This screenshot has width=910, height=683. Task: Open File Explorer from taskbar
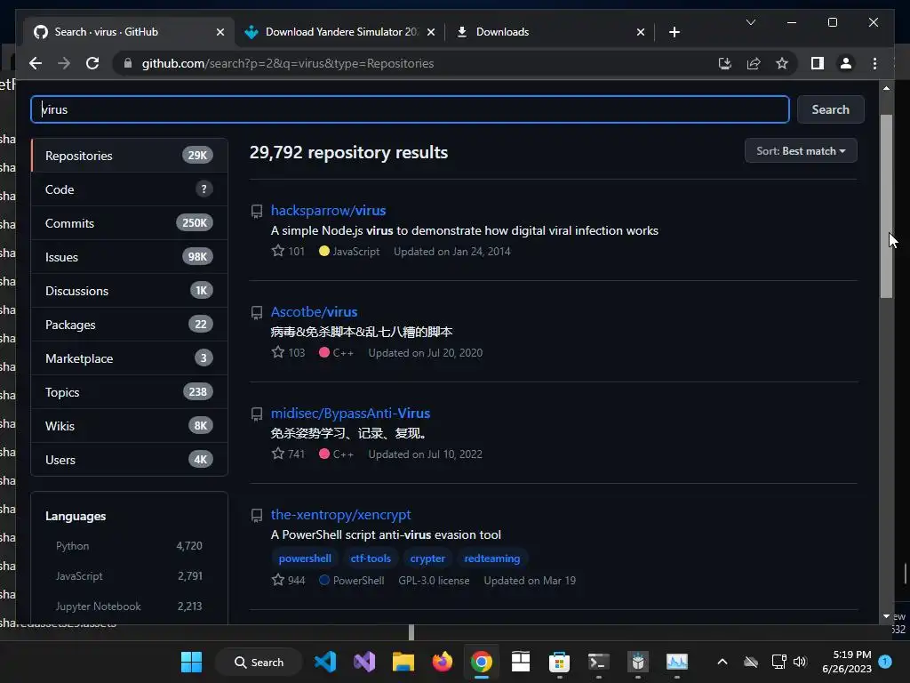(403, 662)
